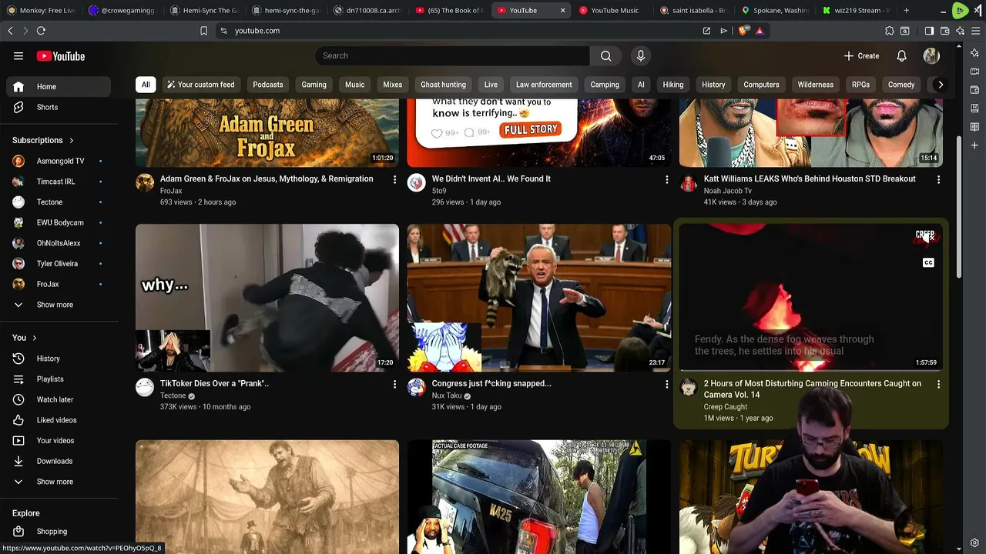The image size is (986, 554).
Task: Toggle the browser sidebar panel icon
Action: [x=929, y=31]
